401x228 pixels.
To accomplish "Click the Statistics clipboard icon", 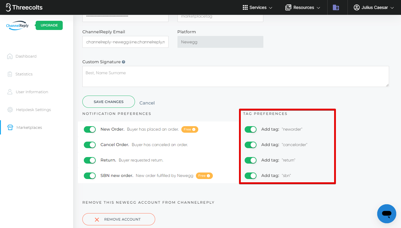I will point(10,74).
